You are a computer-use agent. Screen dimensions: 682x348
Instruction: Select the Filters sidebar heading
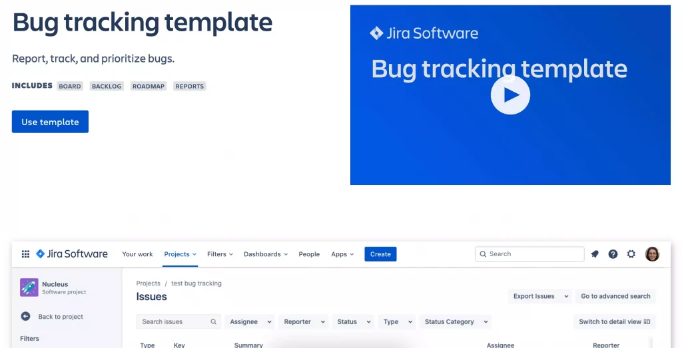coord(29,339)
